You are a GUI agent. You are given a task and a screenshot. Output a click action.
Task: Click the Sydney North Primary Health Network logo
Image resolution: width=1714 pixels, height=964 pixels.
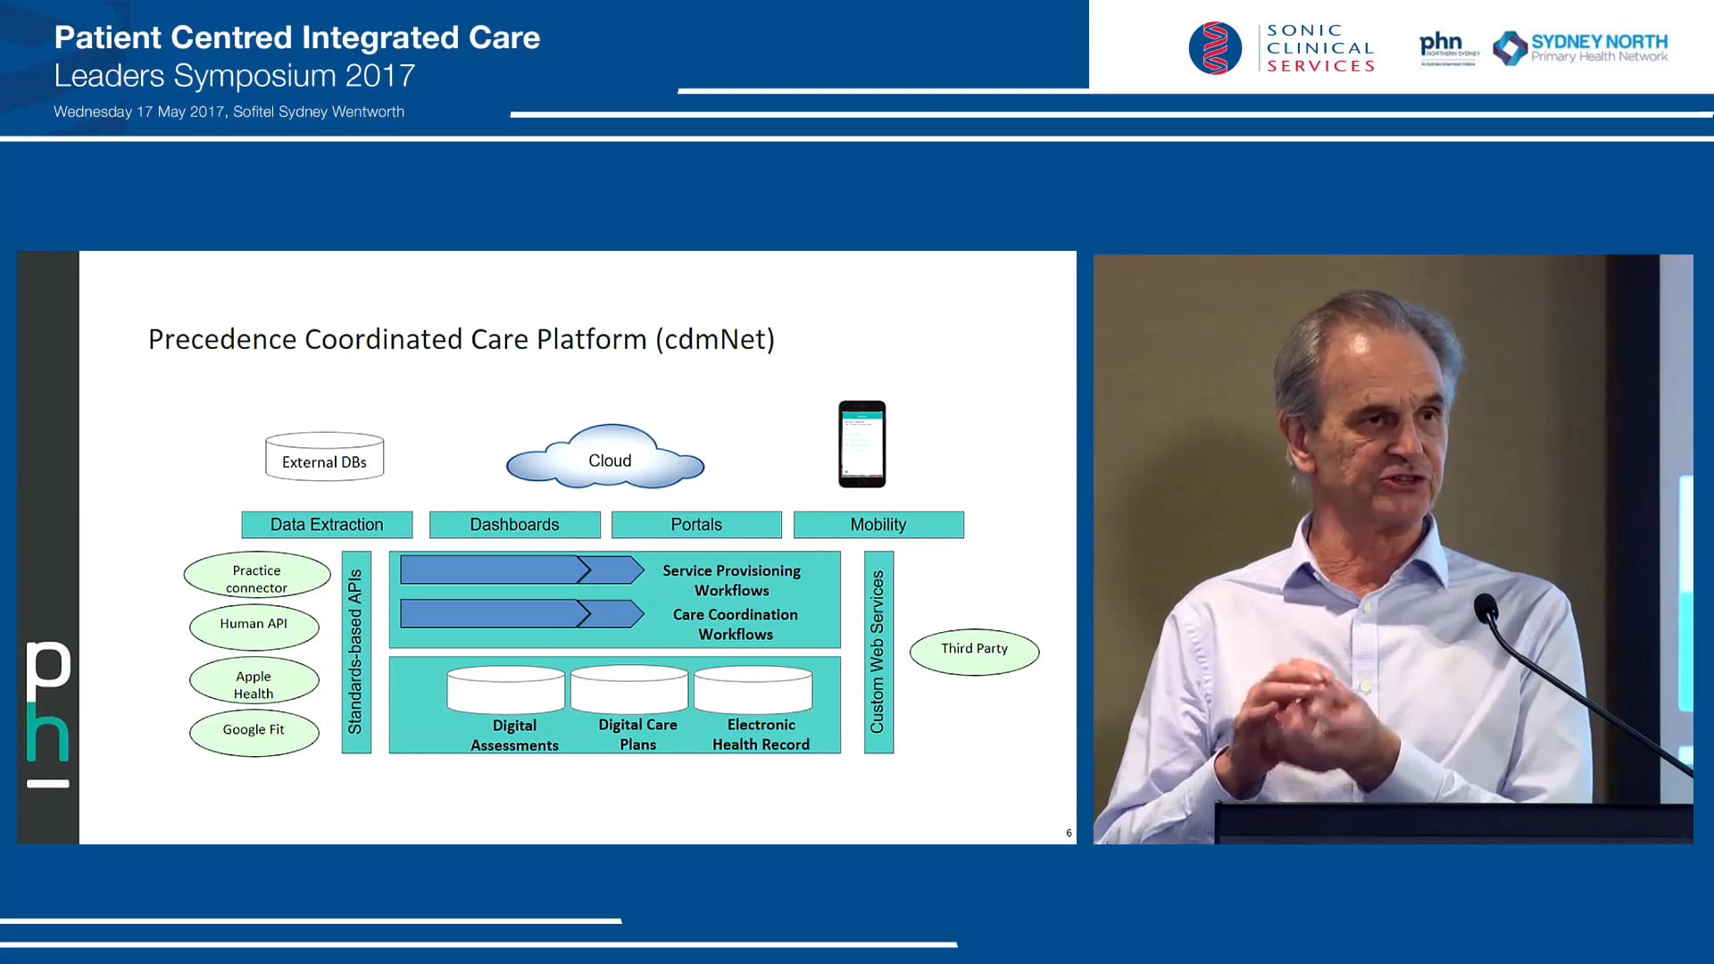coord(1580,45)
